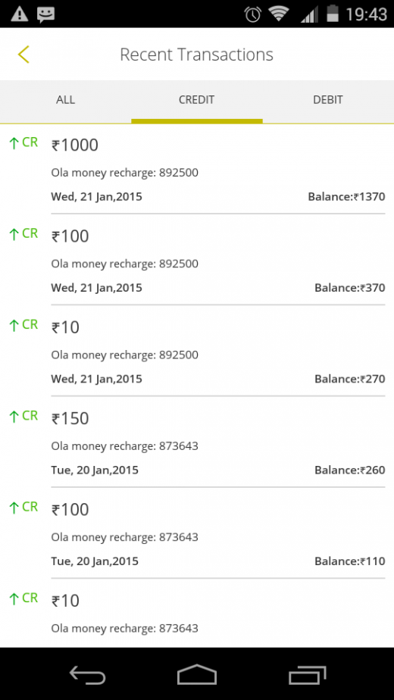Tap the alarm clock status icon
Screen dimensions: 394x700
click(x=252, y=14)
